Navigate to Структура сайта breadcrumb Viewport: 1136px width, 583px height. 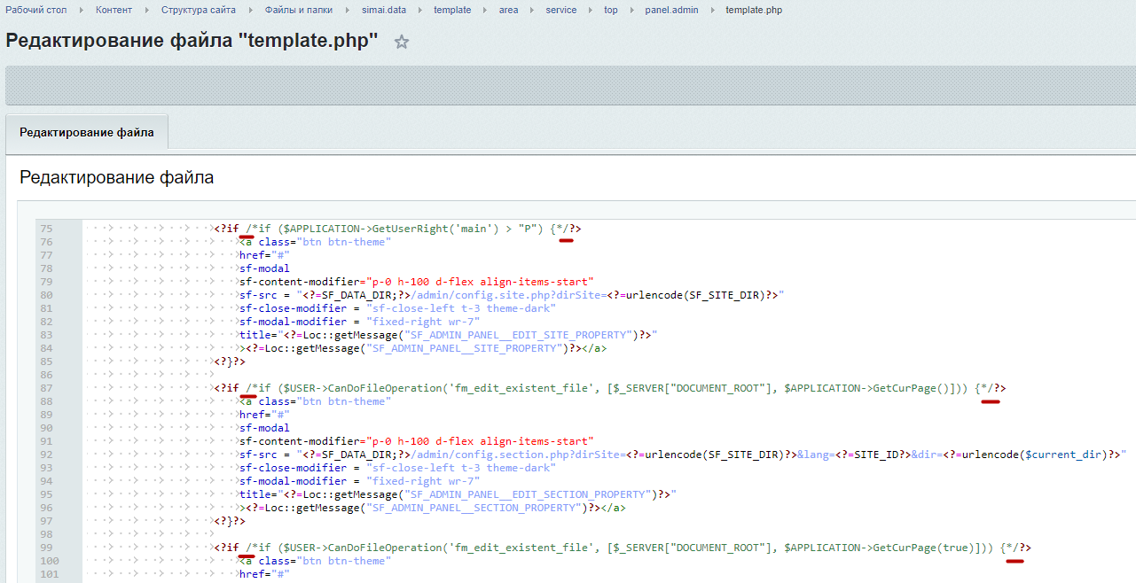coord(199,10)
